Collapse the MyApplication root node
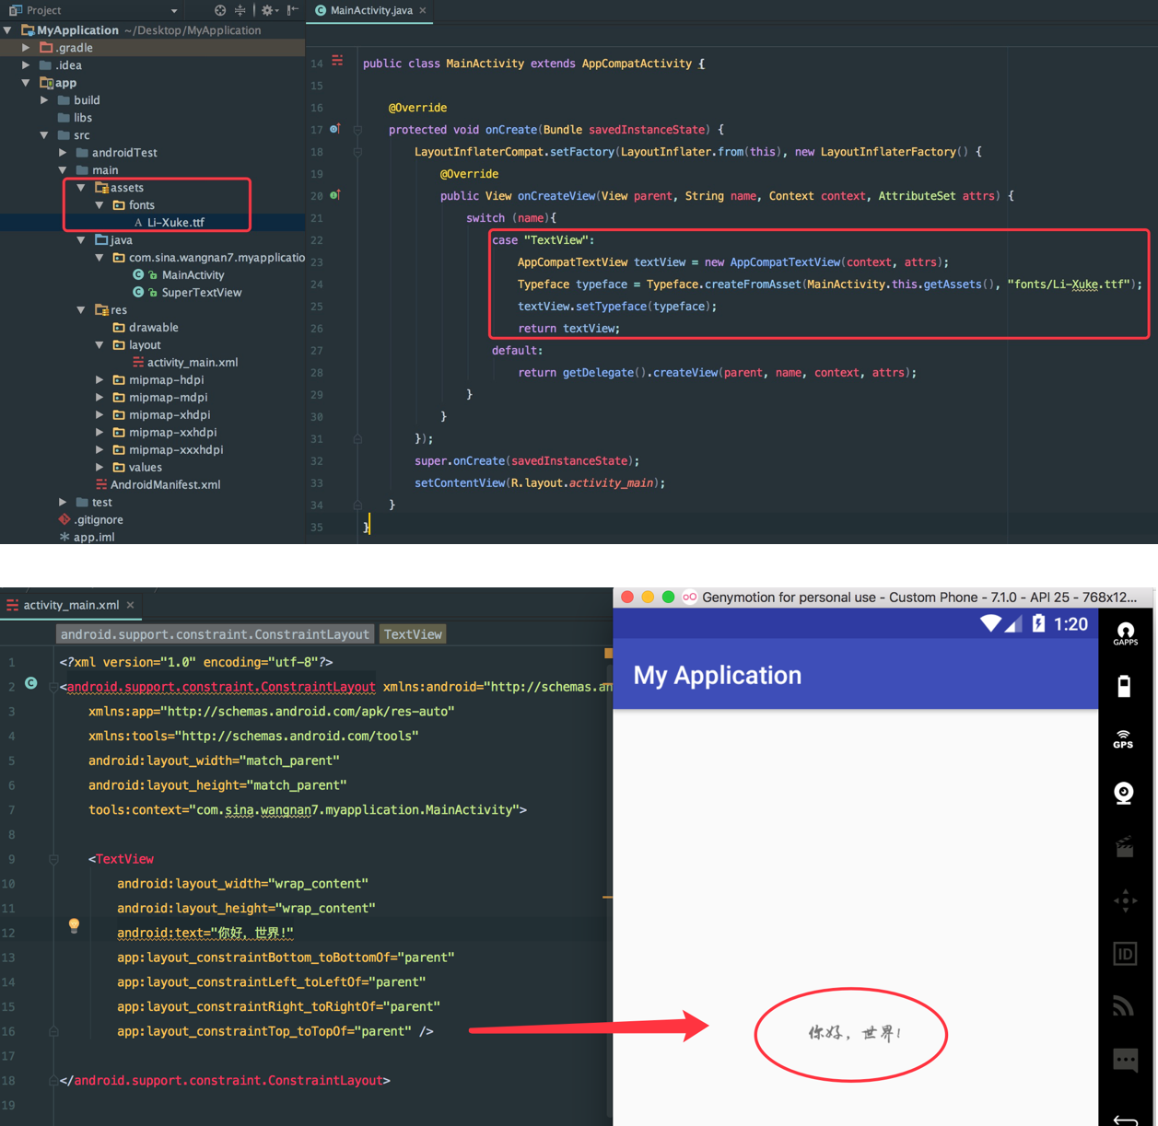The width and height of the screenshot is (1158, 1126). tap(8, 30)
